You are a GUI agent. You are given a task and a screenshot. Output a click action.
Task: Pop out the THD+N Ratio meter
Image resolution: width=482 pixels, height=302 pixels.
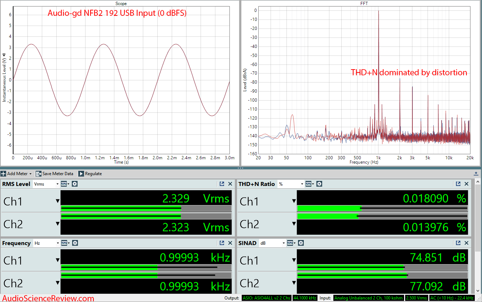coord(458,184)
